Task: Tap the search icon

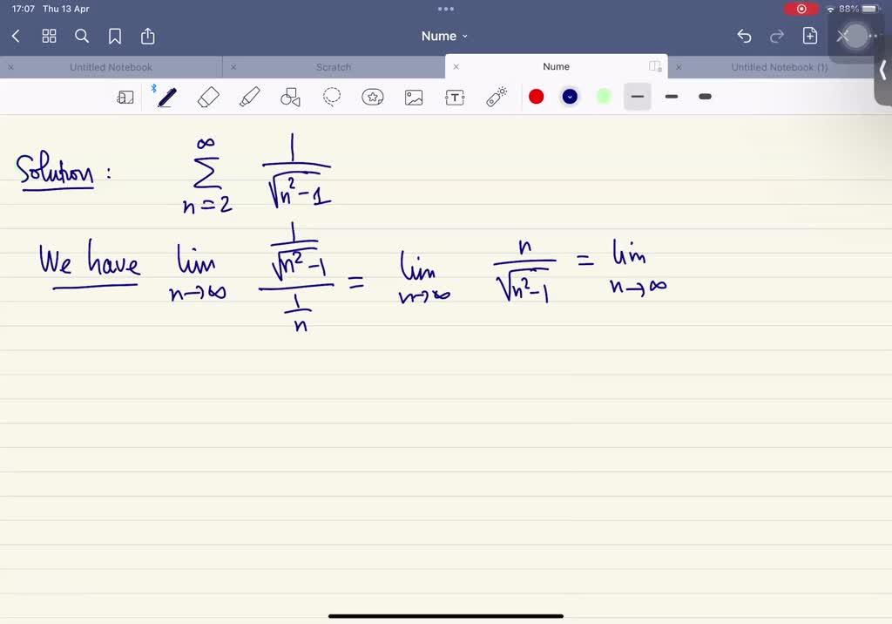Action: [x=82, y=36]
